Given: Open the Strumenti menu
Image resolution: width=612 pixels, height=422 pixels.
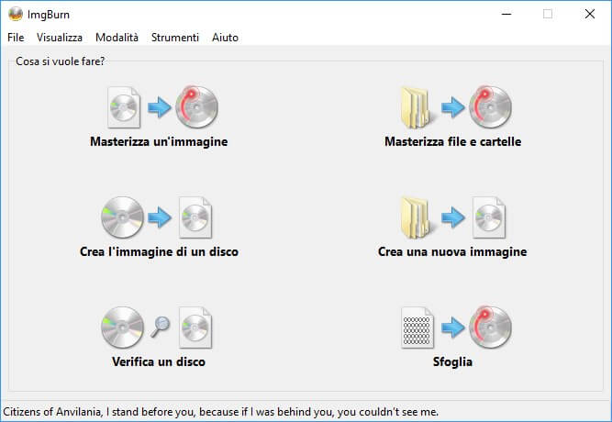Looking at the screenshot, I should click(174, 38).
